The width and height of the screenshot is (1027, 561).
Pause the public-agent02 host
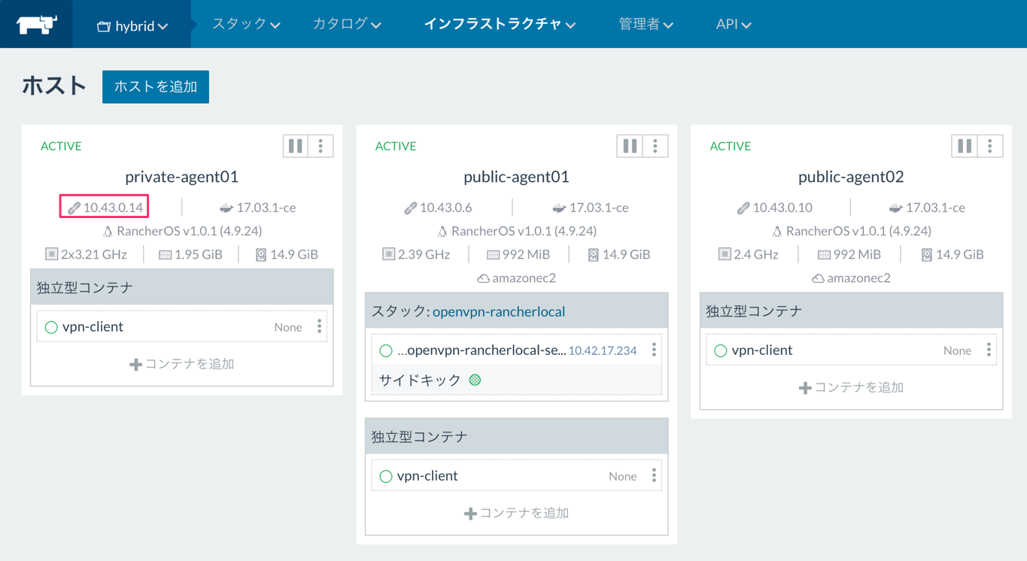click(x=964, y=145)
